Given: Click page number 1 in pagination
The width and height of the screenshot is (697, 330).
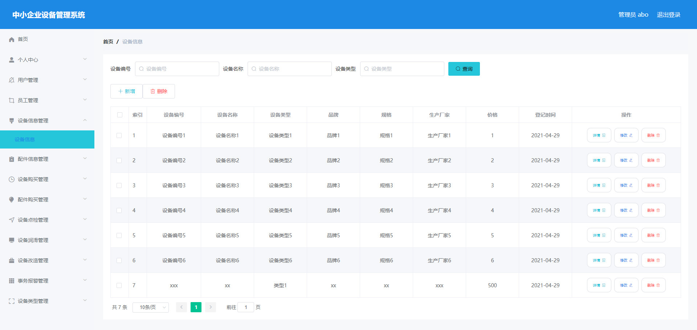Looking at the screenshot, I should 196,307.
